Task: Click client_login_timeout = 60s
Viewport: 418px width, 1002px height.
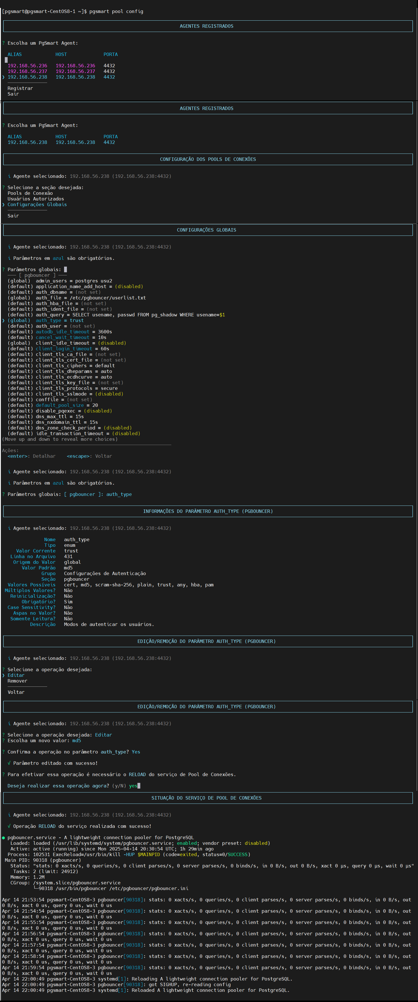Action: [58, 349]
